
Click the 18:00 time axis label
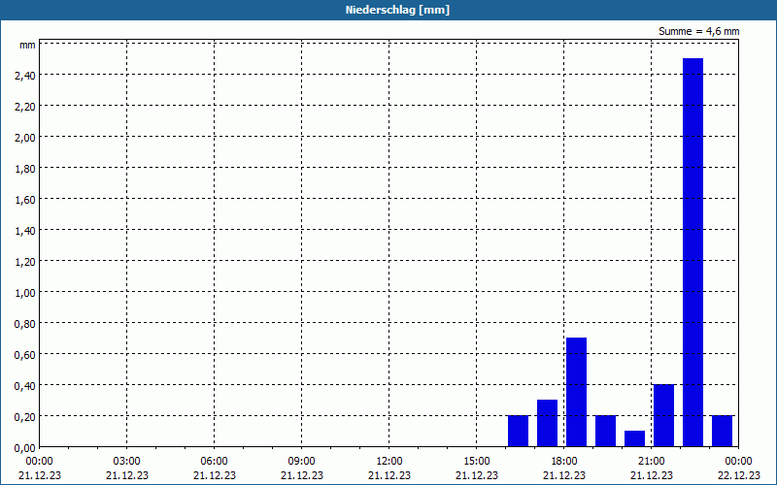pyautogui.click(x=564, y=462)
